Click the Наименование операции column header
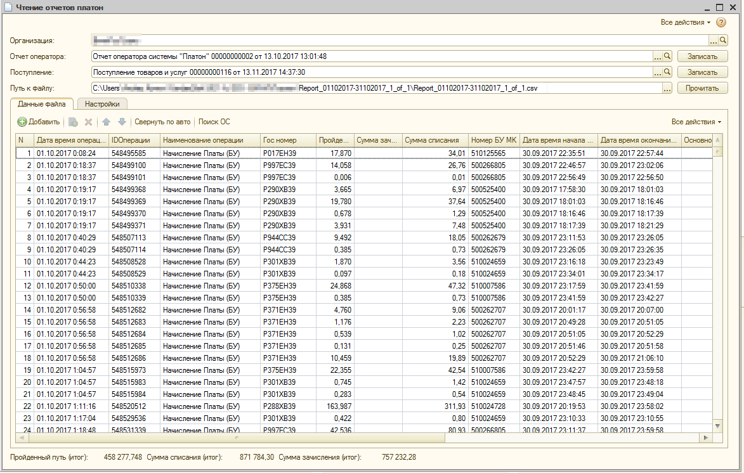Screen dimensions: 744x473 point(210,140)
